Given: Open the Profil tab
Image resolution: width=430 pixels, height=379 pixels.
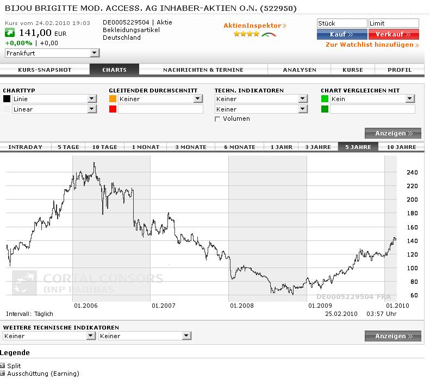Looking at the screenshot, I should point(400,70).
